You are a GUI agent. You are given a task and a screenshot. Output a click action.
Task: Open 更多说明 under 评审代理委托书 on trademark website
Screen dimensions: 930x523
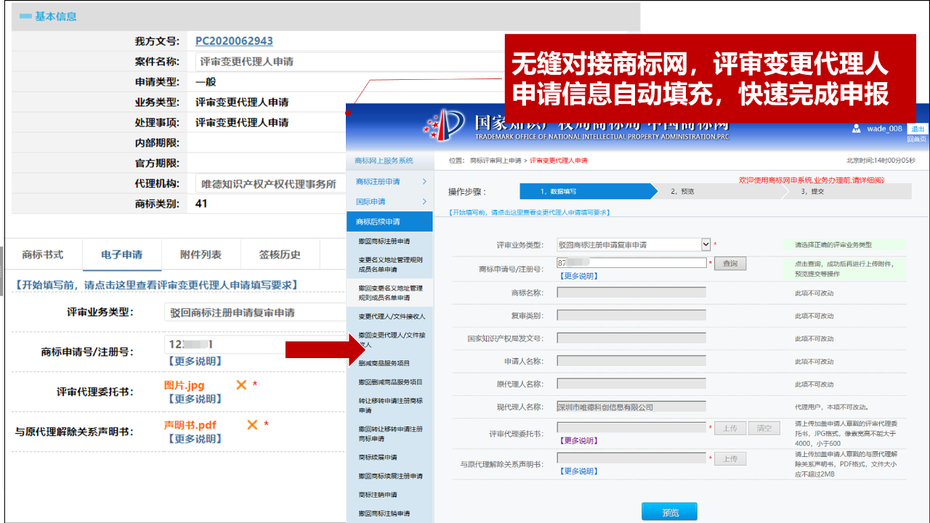tap(578, 441)
